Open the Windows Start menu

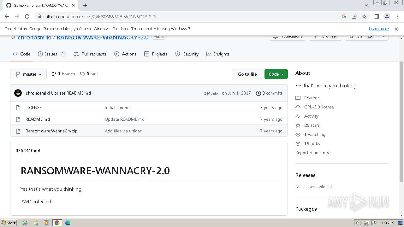pyautogui.click(x=9, y=223)
